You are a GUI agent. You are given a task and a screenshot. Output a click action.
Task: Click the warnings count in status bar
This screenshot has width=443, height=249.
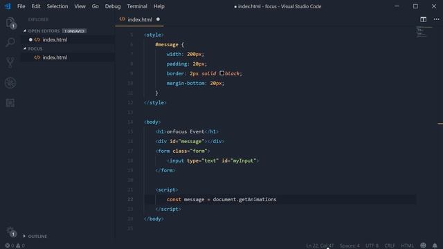20,246
